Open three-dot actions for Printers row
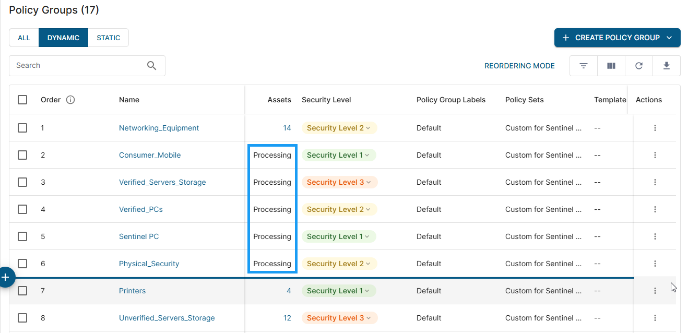688x333 pixels. [655, 291]
